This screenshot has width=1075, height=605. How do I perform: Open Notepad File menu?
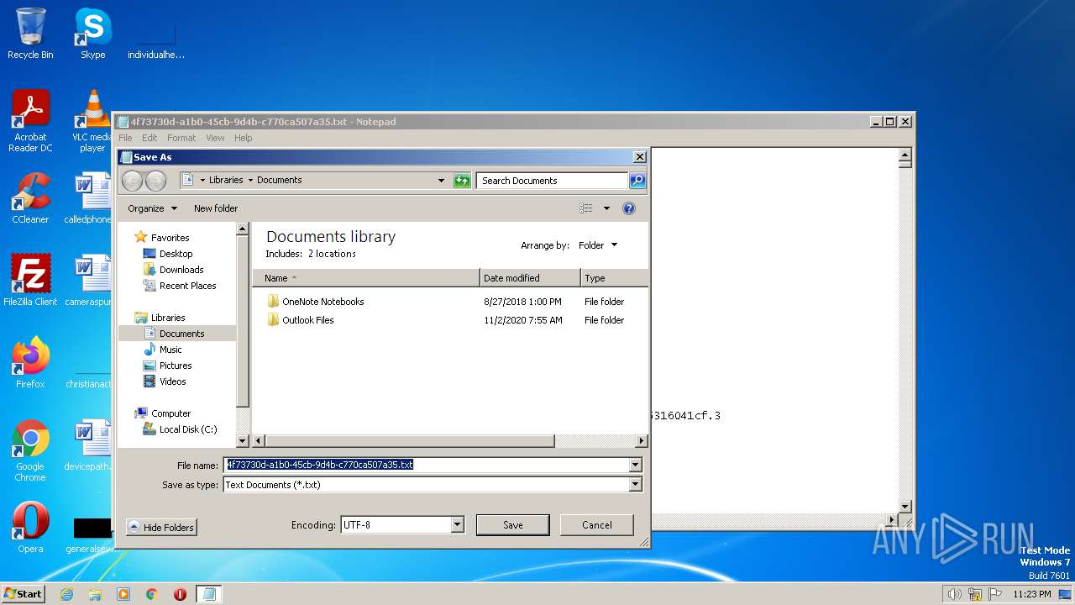coord(125,138)
